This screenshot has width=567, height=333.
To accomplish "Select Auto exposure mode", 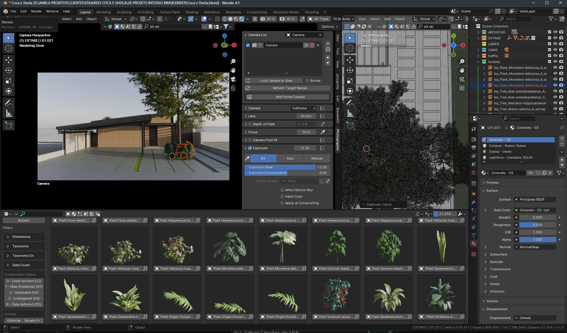I will pos(290,158).
